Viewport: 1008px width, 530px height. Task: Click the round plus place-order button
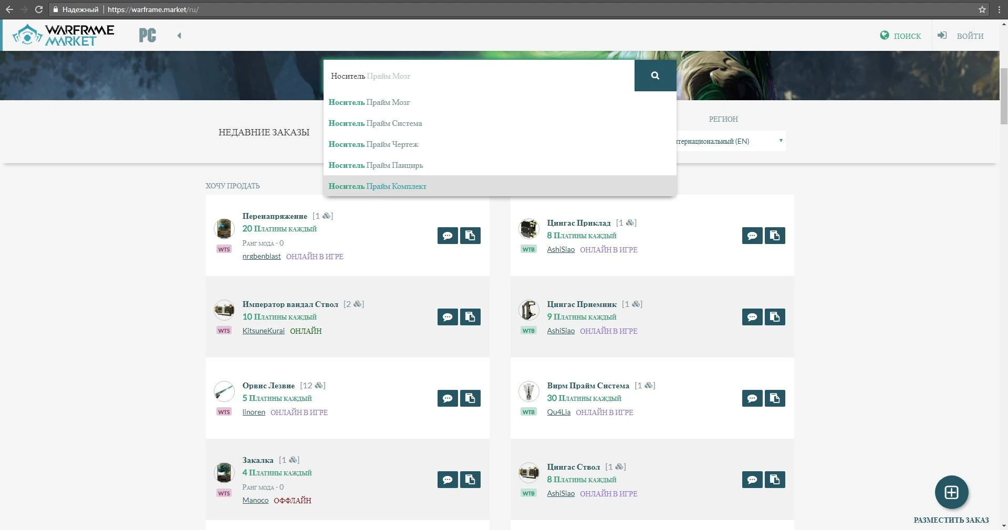(951, 492)
